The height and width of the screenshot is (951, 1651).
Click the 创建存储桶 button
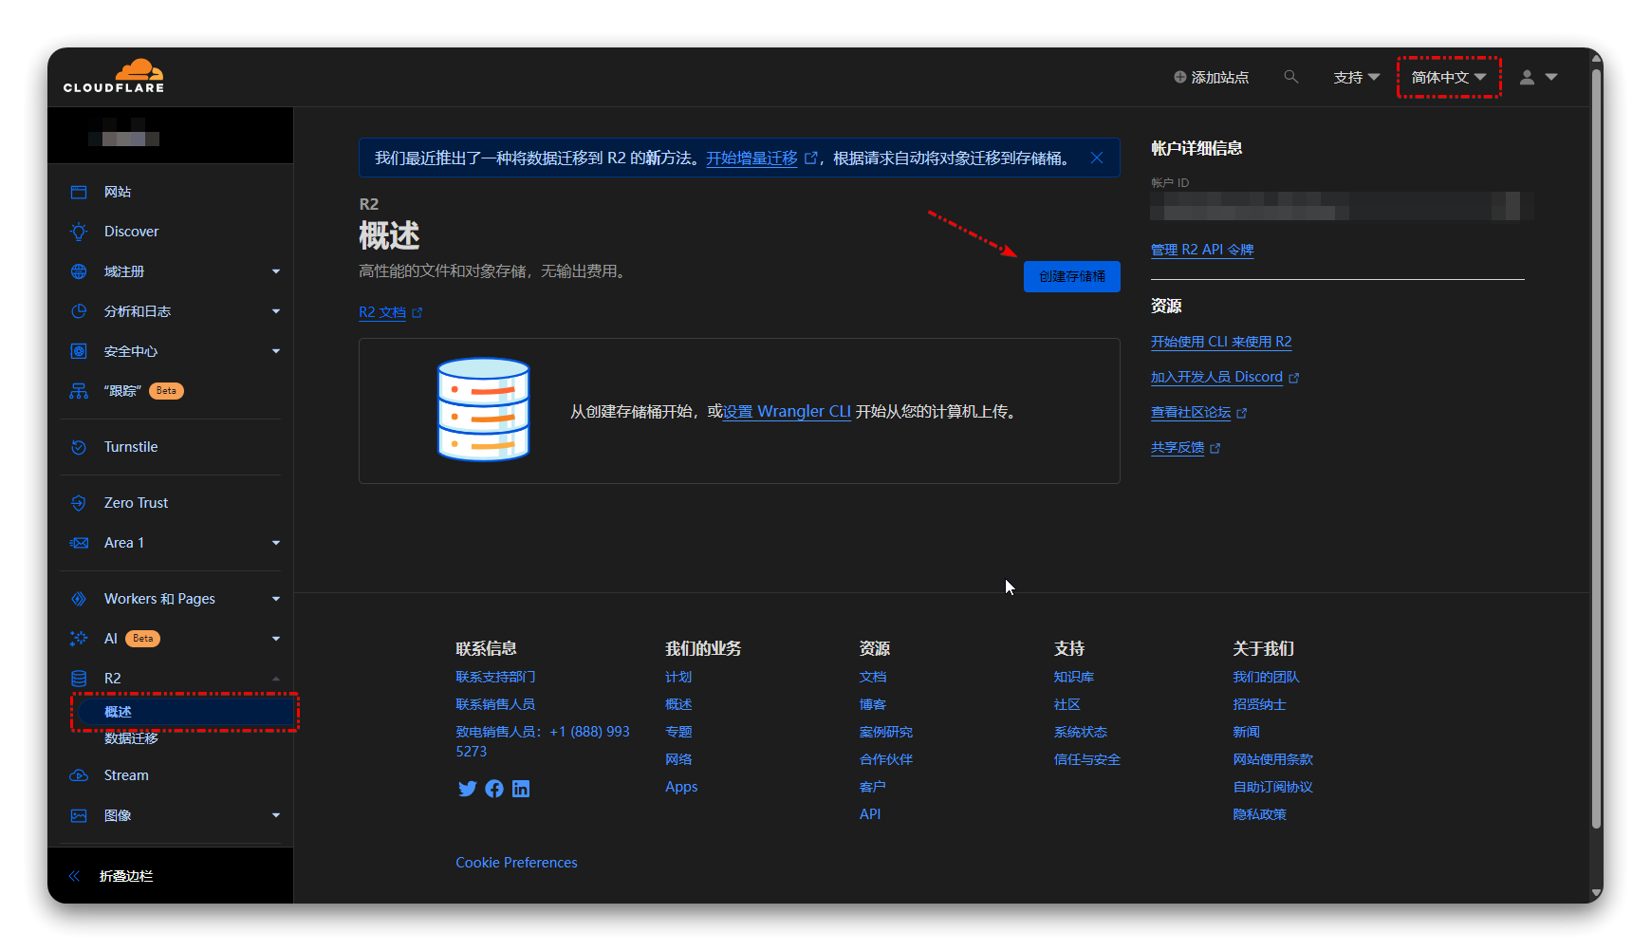(x=1072, y=276)
